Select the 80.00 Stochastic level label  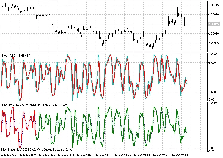(x=213, y=63)
